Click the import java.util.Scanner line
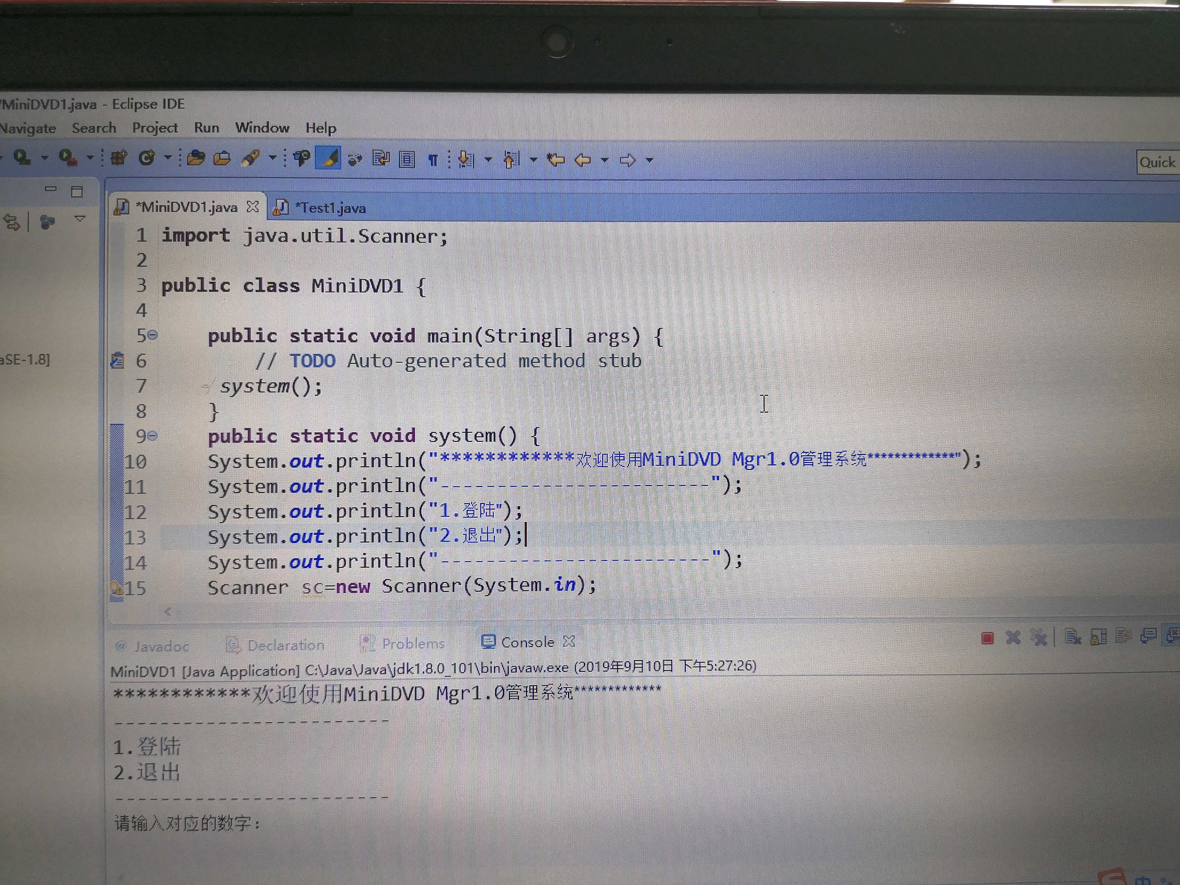Viewport: 1180px width, 885px height. coord(305,235)
